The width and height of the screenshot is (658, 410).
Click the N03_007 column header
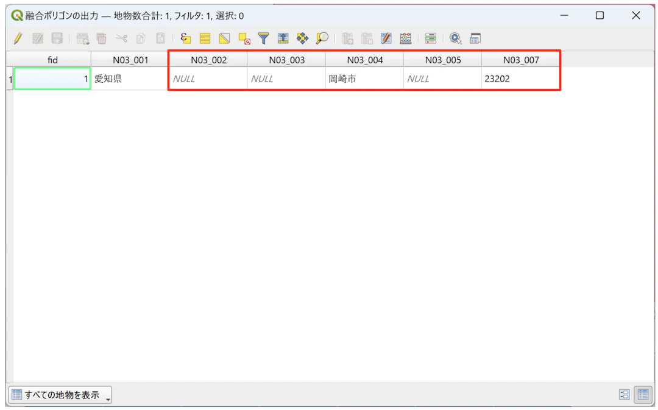click(x=521, y=60)
